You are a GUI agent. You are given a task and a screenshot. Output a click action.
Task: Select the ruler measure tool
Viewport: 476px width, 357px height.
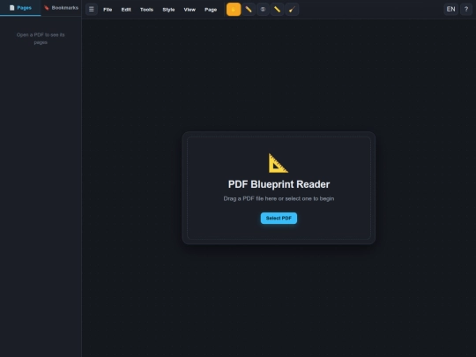tap(277, 10)
